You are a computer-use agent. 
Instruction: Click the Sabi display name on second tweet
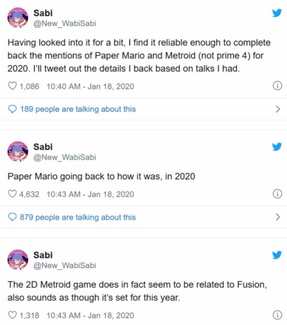coord(43,147)
